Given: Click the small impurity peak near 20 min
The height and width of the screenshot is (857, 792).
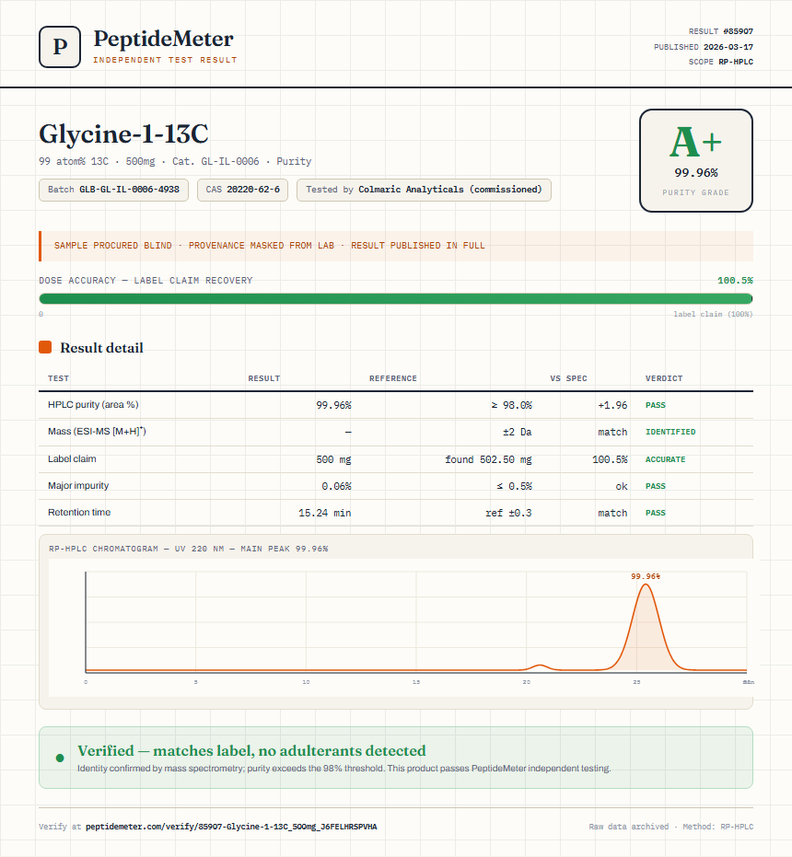Looking at the screenshot, I should click(540, 666).
